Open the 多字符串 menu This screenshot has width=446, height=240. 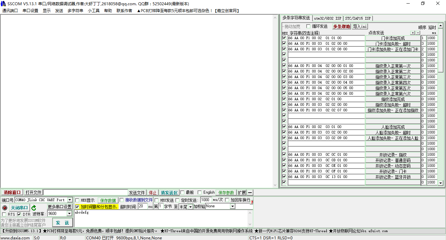(x=75, y=10)
